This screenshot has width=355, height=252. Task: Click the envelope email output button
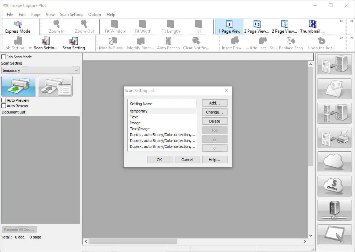click(335, 89)
